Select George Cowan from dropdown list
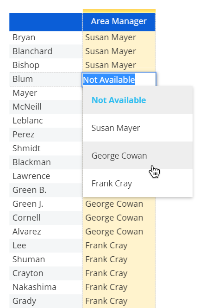 pyautogui.click(x=137, y=155)
